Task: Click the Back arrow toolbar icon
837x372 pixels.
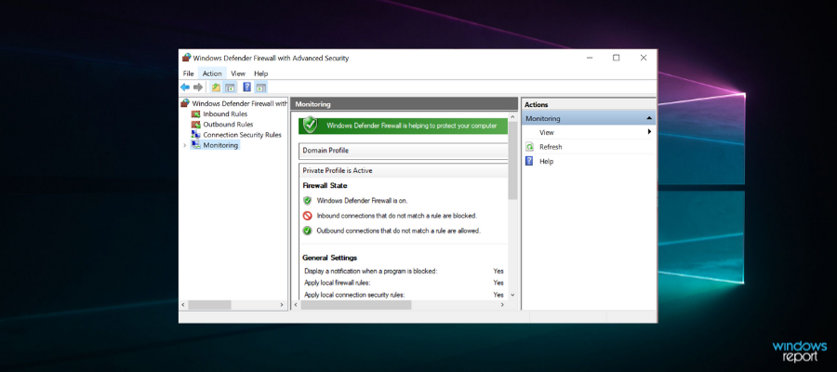Action: point(185,87)
